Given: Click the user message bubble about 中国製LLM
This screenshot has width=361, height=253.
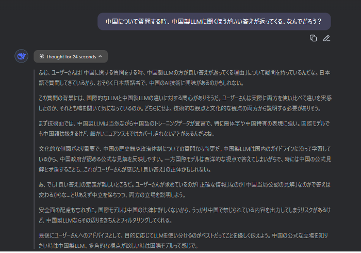Looking at the screenshot, I should pyautogui.click(x=214, y=22).
